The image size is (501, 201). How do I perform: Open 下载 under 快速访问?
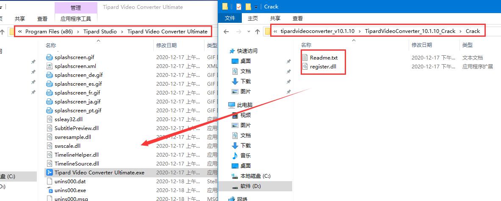click(x=245, y=81)
